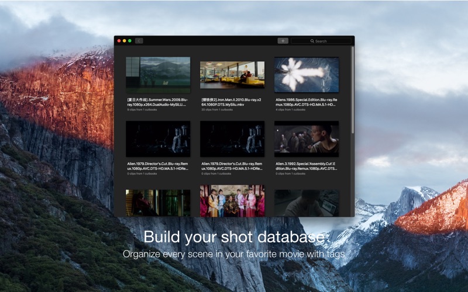Open the Summer.Wars.2009 thumbnail

[x=158, y=75]
